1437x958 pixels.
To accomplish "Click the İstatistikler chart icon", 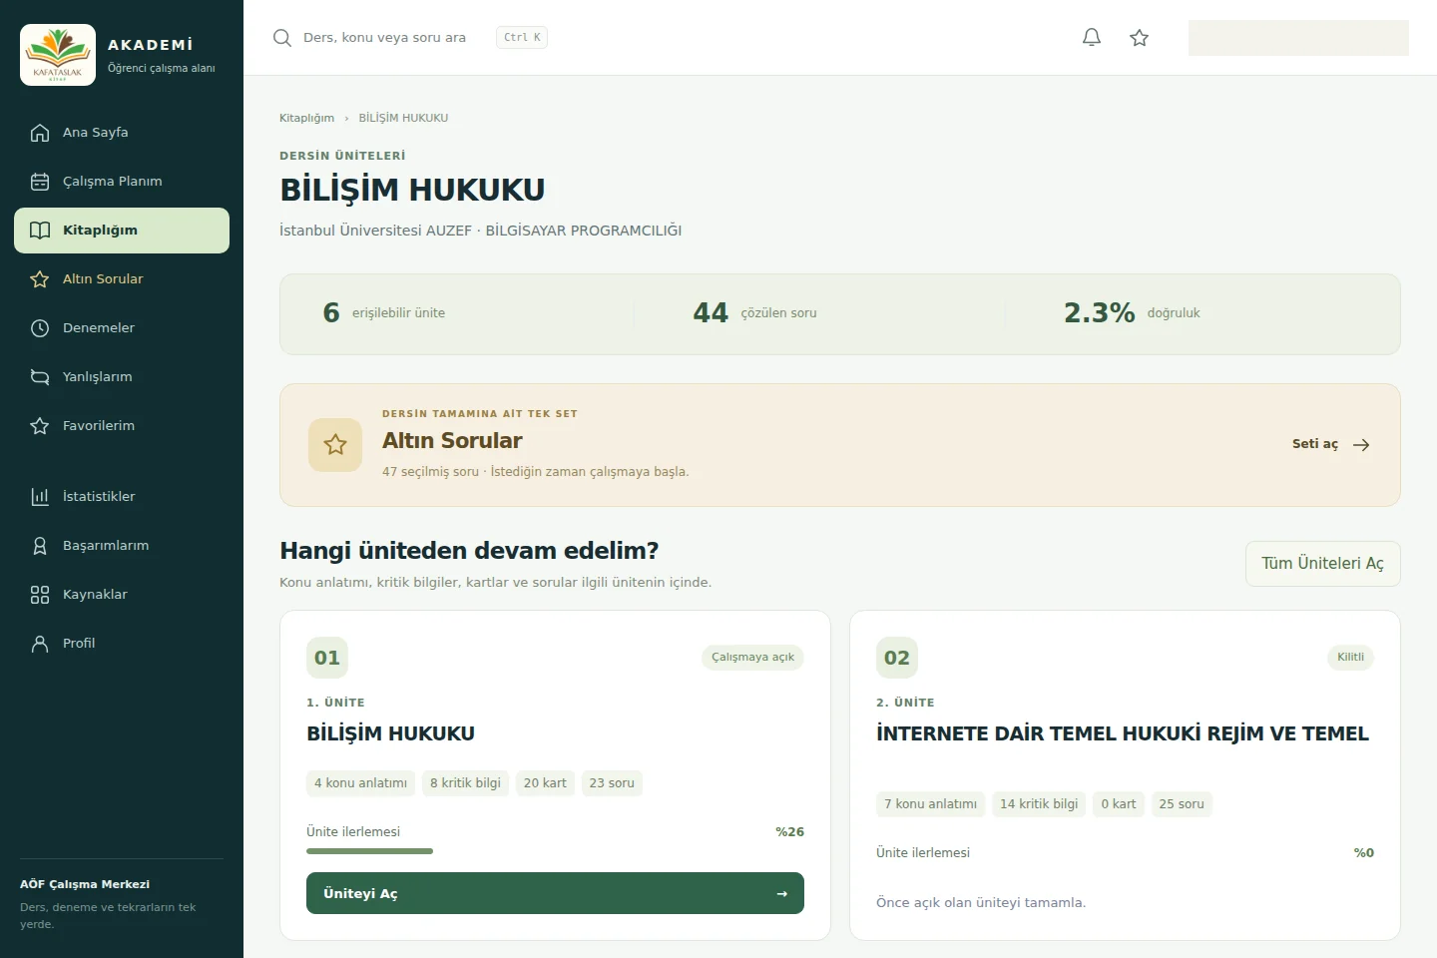I will [40, 497].
